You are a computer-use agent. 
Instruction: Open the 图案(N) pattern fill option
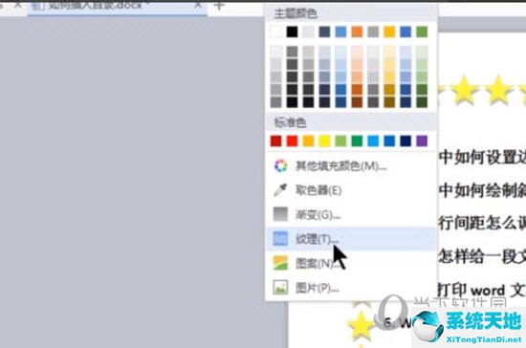[351, 263]
